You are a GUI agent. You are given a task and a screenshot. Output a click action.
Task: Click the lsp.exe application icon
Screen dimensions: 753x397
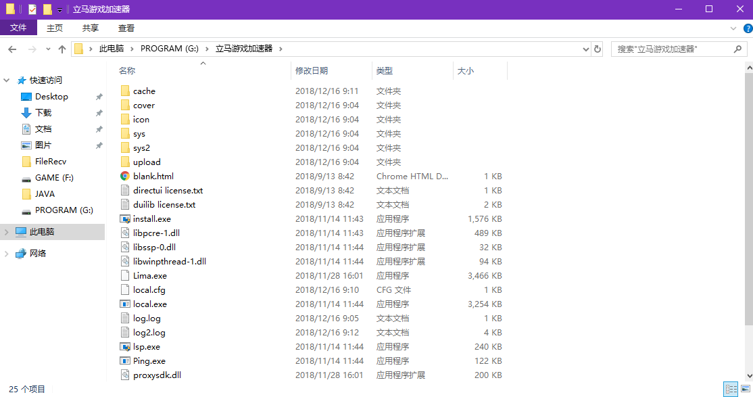coord(125,346)
